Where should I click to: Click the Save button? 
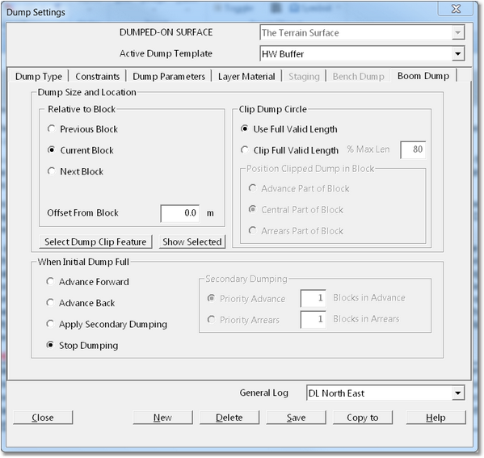coord(296,418)
